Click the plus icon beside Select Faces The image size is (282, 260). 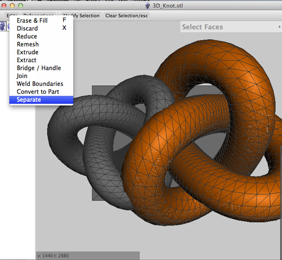click(279, 27)
